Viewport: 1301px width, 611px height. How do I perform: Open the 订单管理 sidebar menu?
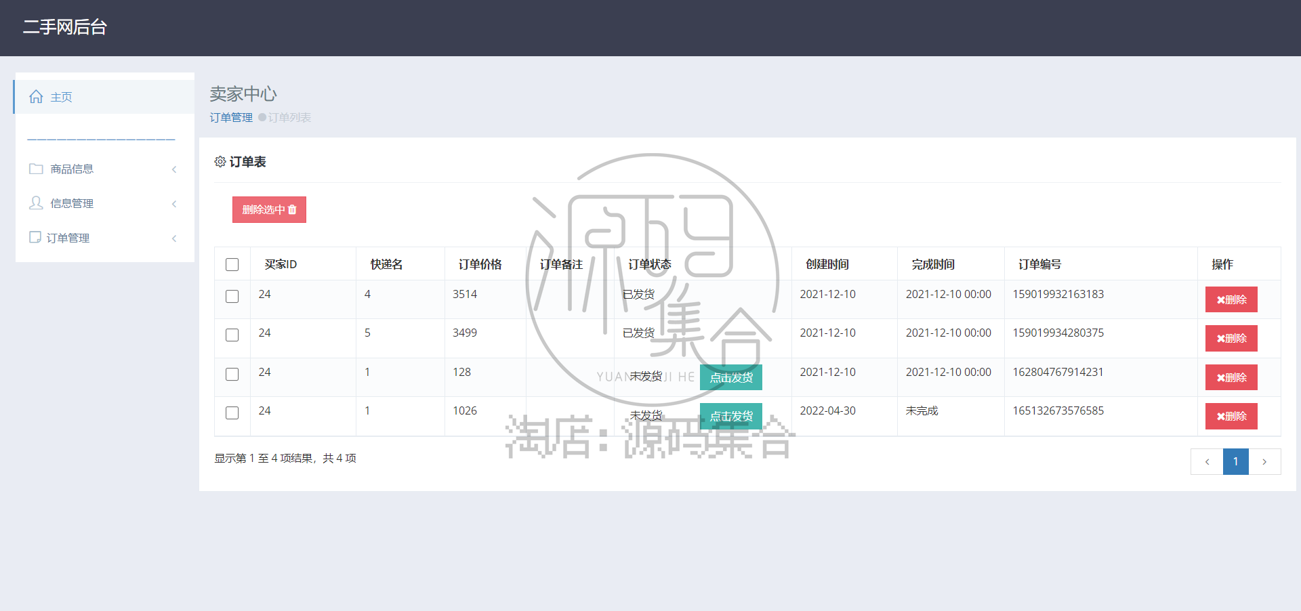[x=104, y=238]
